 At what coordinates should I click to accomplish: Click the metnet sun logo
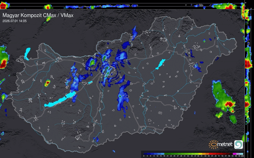click(213, 144)
